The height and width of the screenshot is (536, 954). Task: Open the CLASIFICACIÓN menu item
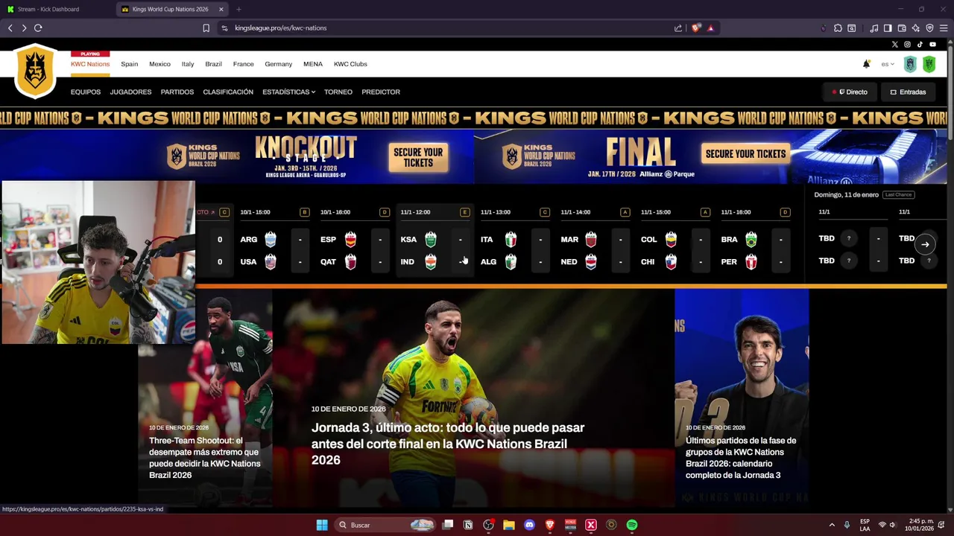tap(228, 92)
